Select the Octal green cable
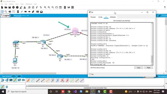167x94 pixels. (x=72, y=80)
